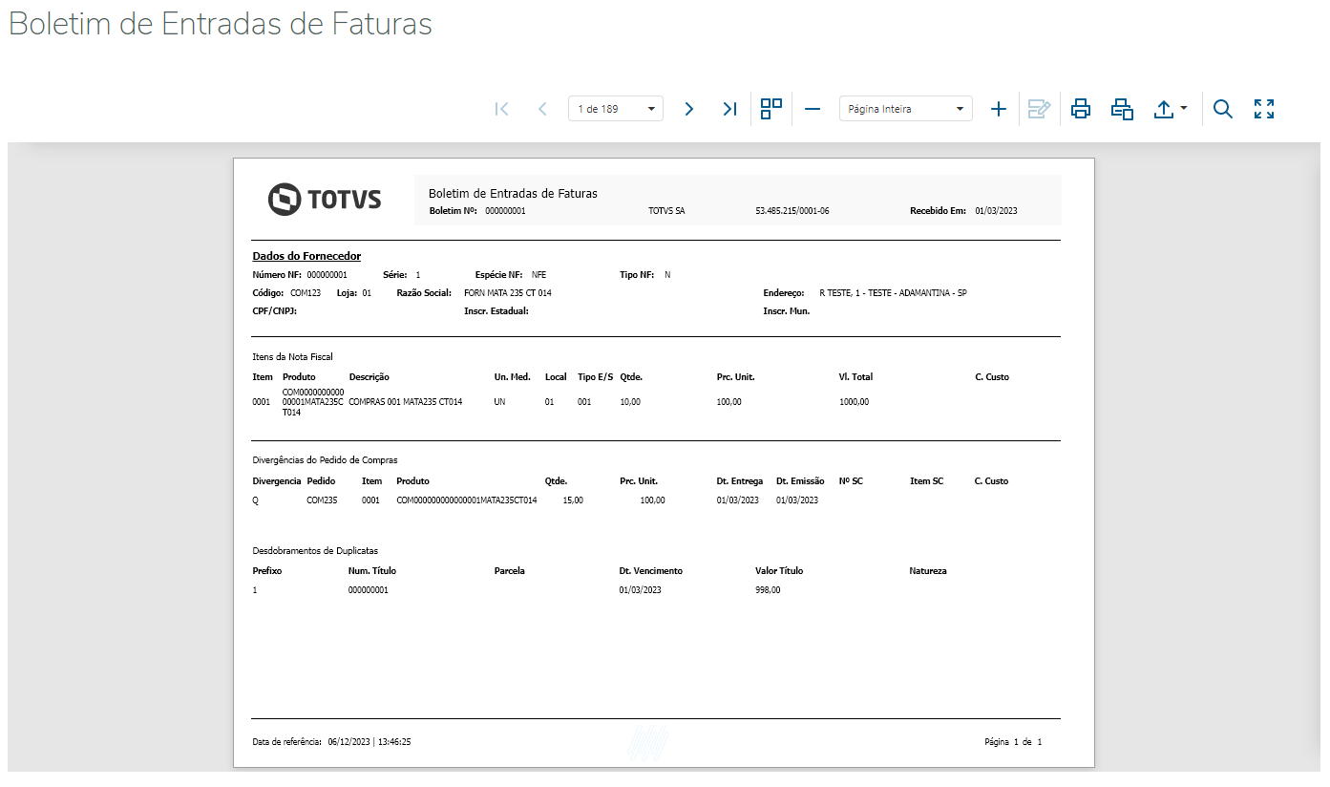Click the product code in Divergências row

pos(466,500)
